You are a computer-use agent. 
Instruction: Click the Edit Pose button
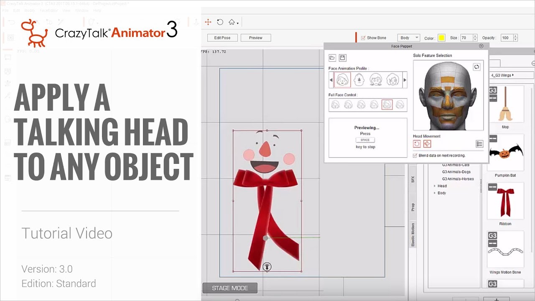(x=222, y=38)
